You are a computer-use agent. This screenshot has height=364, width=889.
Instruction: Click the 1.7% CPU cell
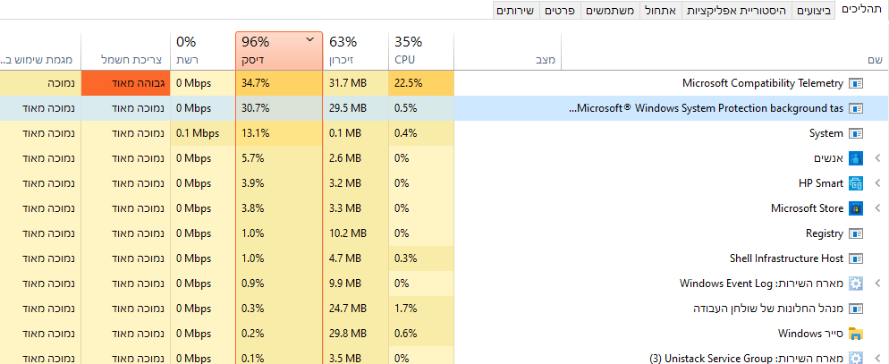tap(421, 309)
